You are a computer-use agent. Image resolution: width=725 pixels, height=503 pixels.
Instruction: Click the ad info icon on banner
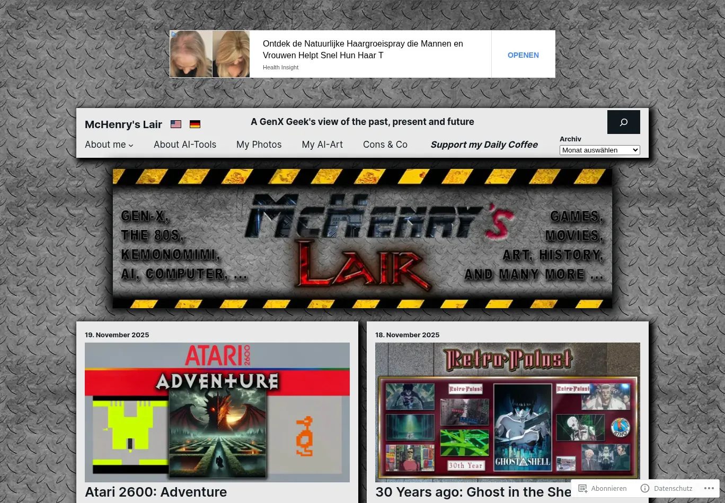(174, 34)
